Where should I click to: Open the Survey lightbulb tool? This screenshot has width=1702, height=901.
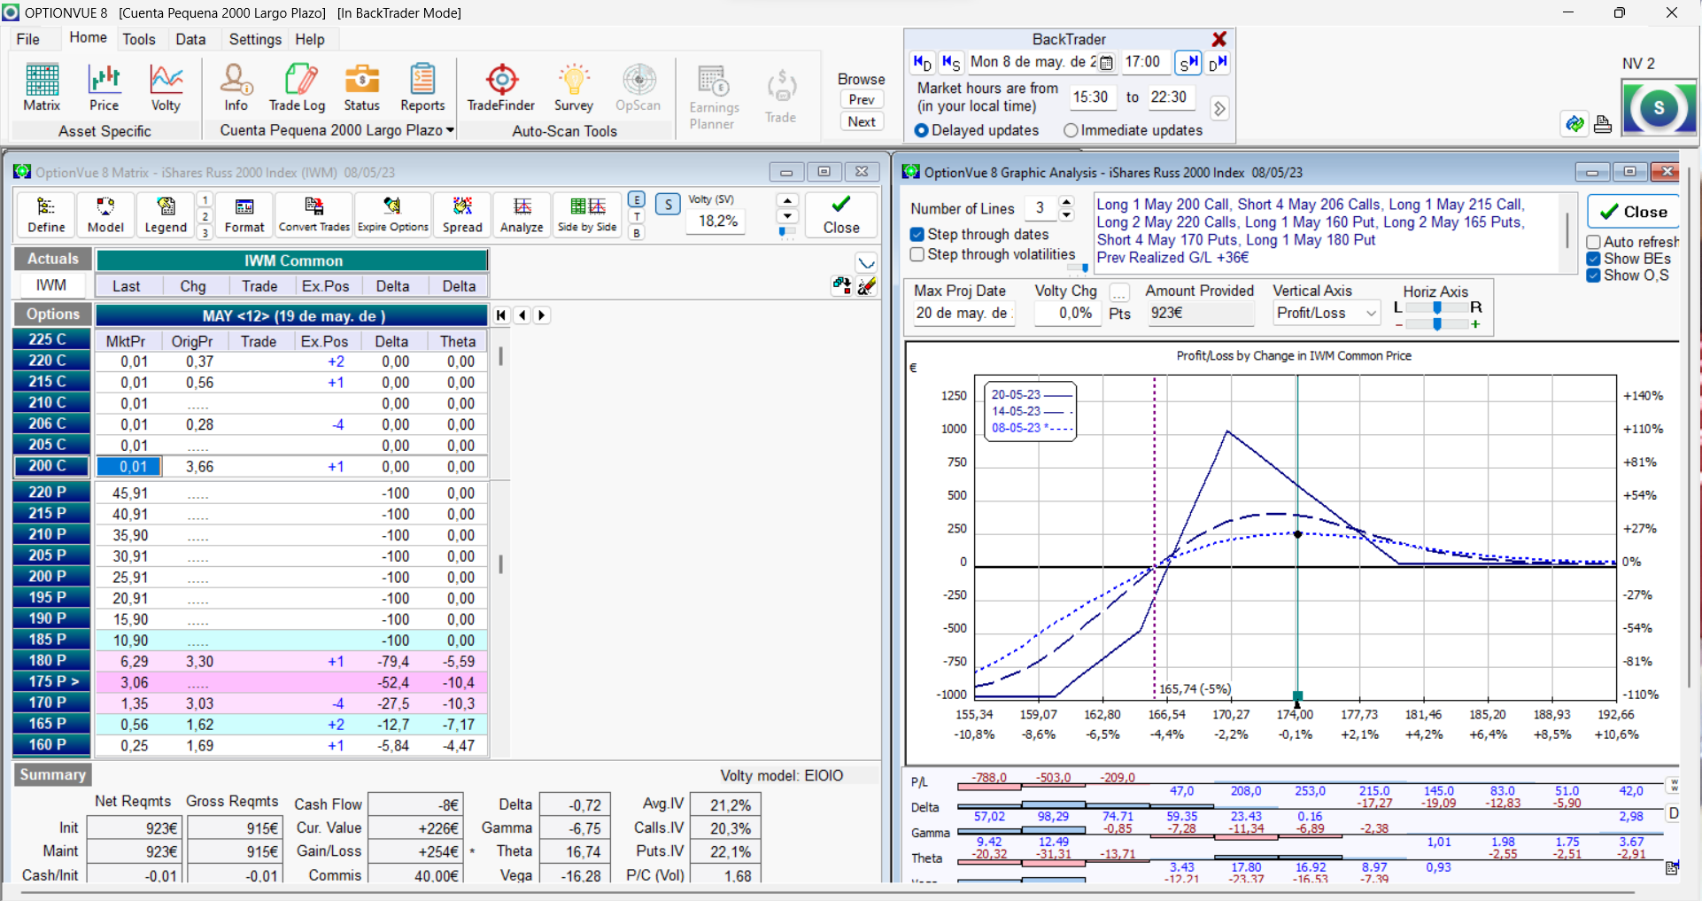coord(574,88)
